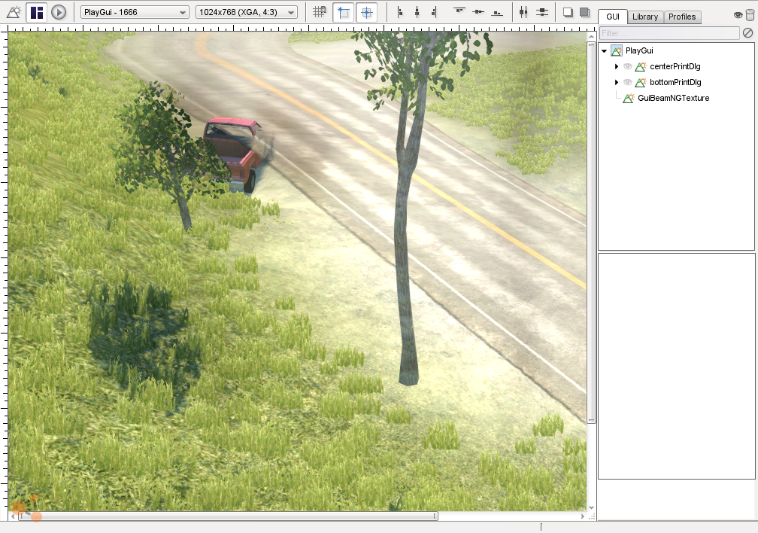Click the centerPrintDlg control icon
Image resolution: width=758 pixels, height=533 pixels.
point(641,66)
